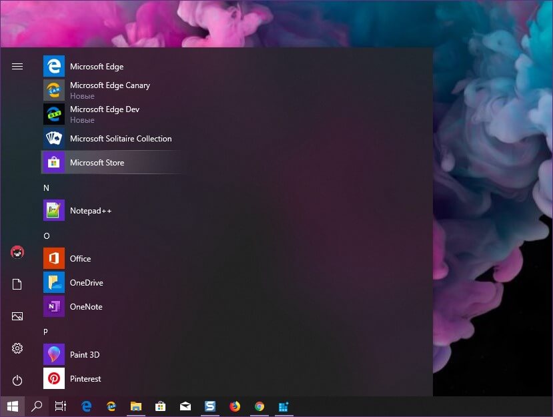Click the Power button in Start sidebar
The height and width of the screenshot is (417, 553).
click(x=17, y=380)
